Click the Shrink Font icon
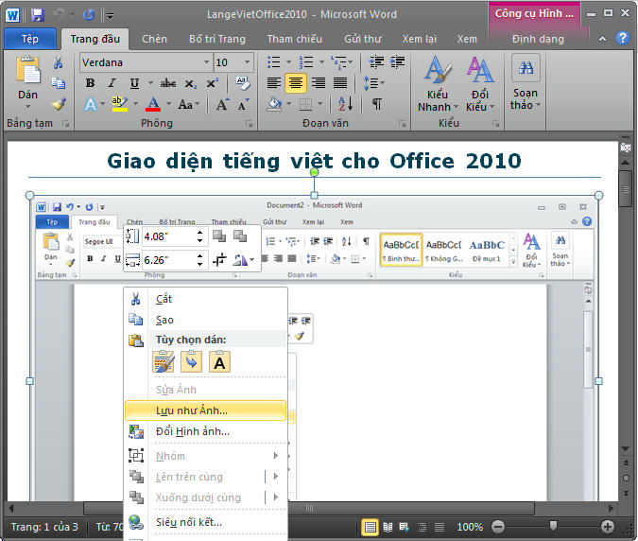This screenshot has width=638, height=541. [243, 105]
